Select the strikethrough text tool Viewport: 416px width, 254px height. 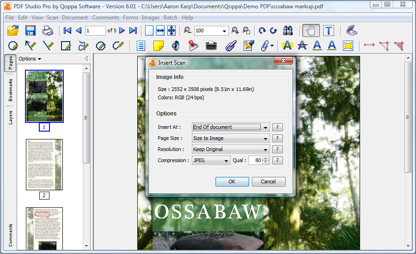(302, 46)
